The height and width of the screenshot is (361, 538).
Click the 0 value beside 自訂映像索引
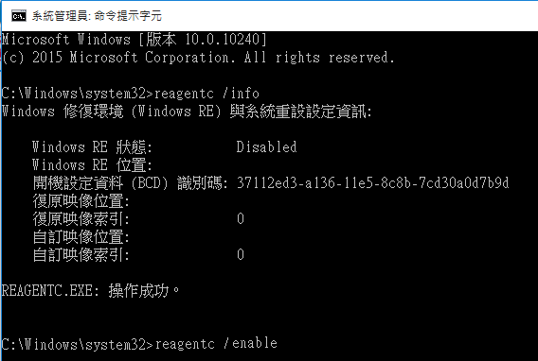coord(241,255)
